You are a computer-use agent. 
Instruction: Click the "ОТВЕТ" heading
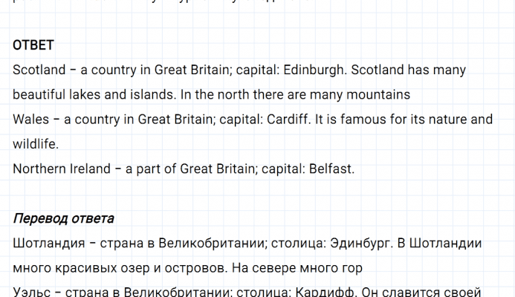tap(33, 46)
